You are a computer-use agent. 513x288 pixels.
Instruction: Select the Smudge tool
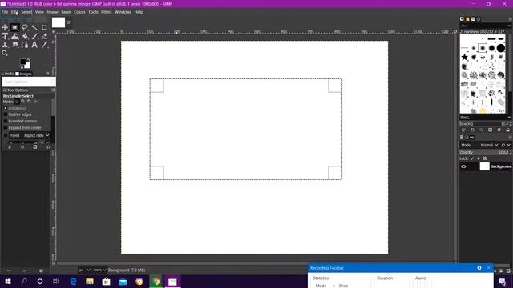pyautogui.click(x=14, y=45)
